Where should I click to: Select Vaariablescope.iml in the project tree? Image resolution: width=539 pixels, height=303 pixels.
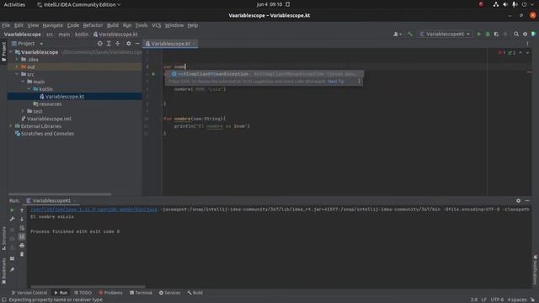pyautogui.click(x=49, y=119)
